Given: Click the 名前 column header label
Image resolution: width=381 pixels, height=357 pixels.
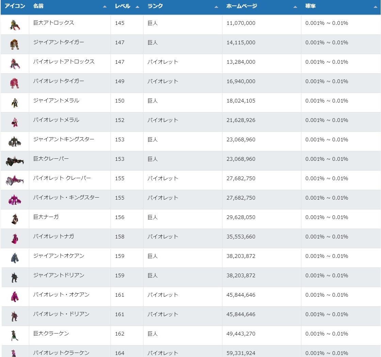Looking at the screenshot, I should [38, 6].
